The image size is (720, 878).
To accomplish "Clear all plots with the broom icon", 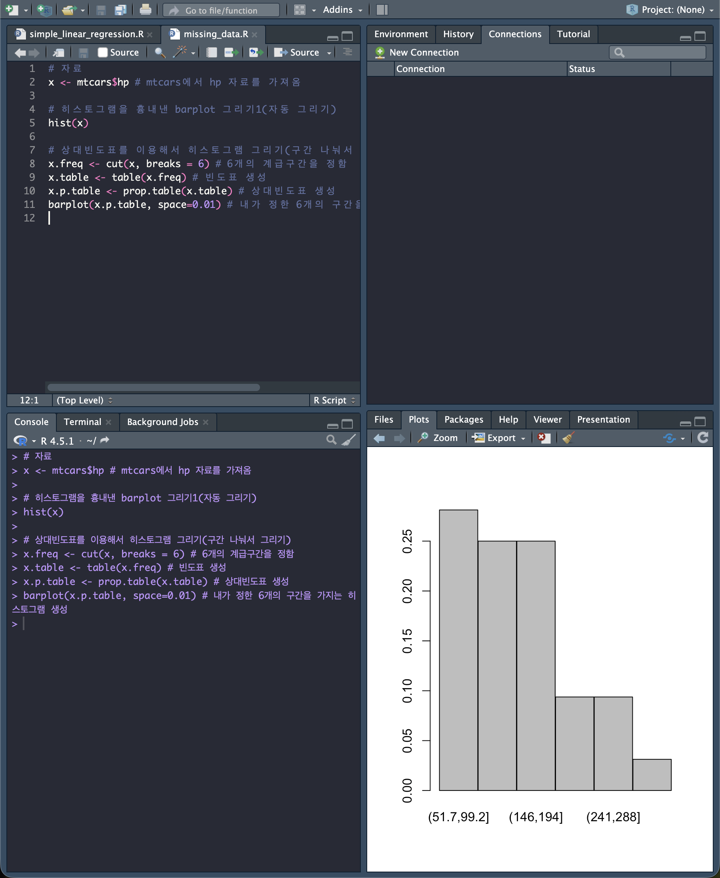I will (568, 438).
